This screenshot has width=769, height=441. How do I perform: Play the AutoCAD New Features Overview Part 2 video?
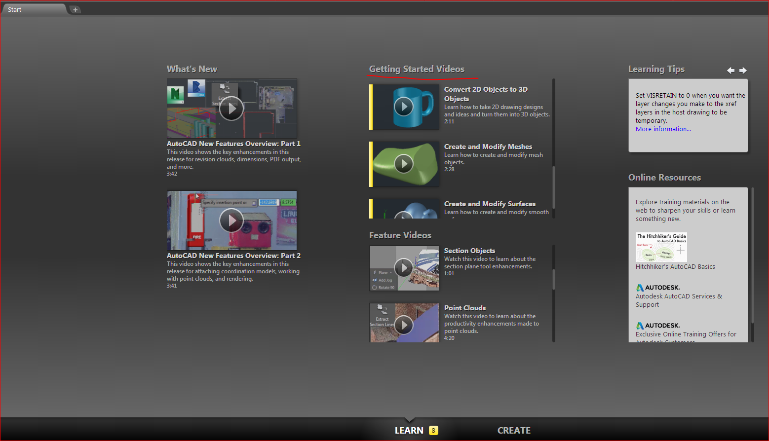[231, 220]
